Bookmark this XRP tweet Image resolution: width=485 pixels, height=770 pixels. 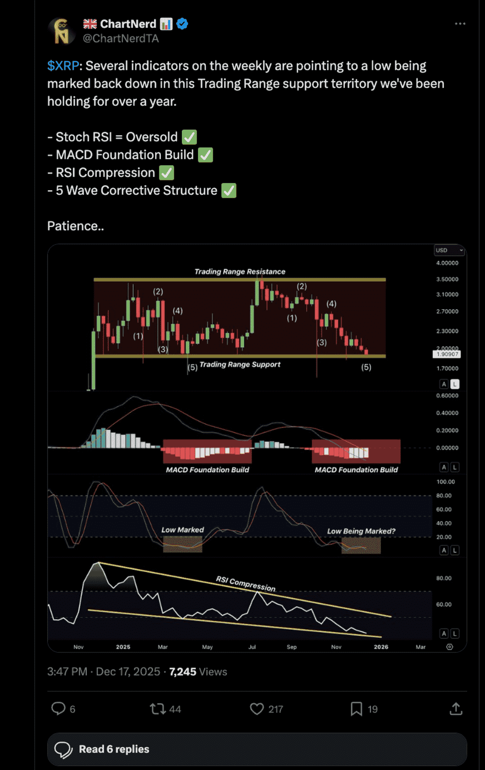[x=356, y=709]
